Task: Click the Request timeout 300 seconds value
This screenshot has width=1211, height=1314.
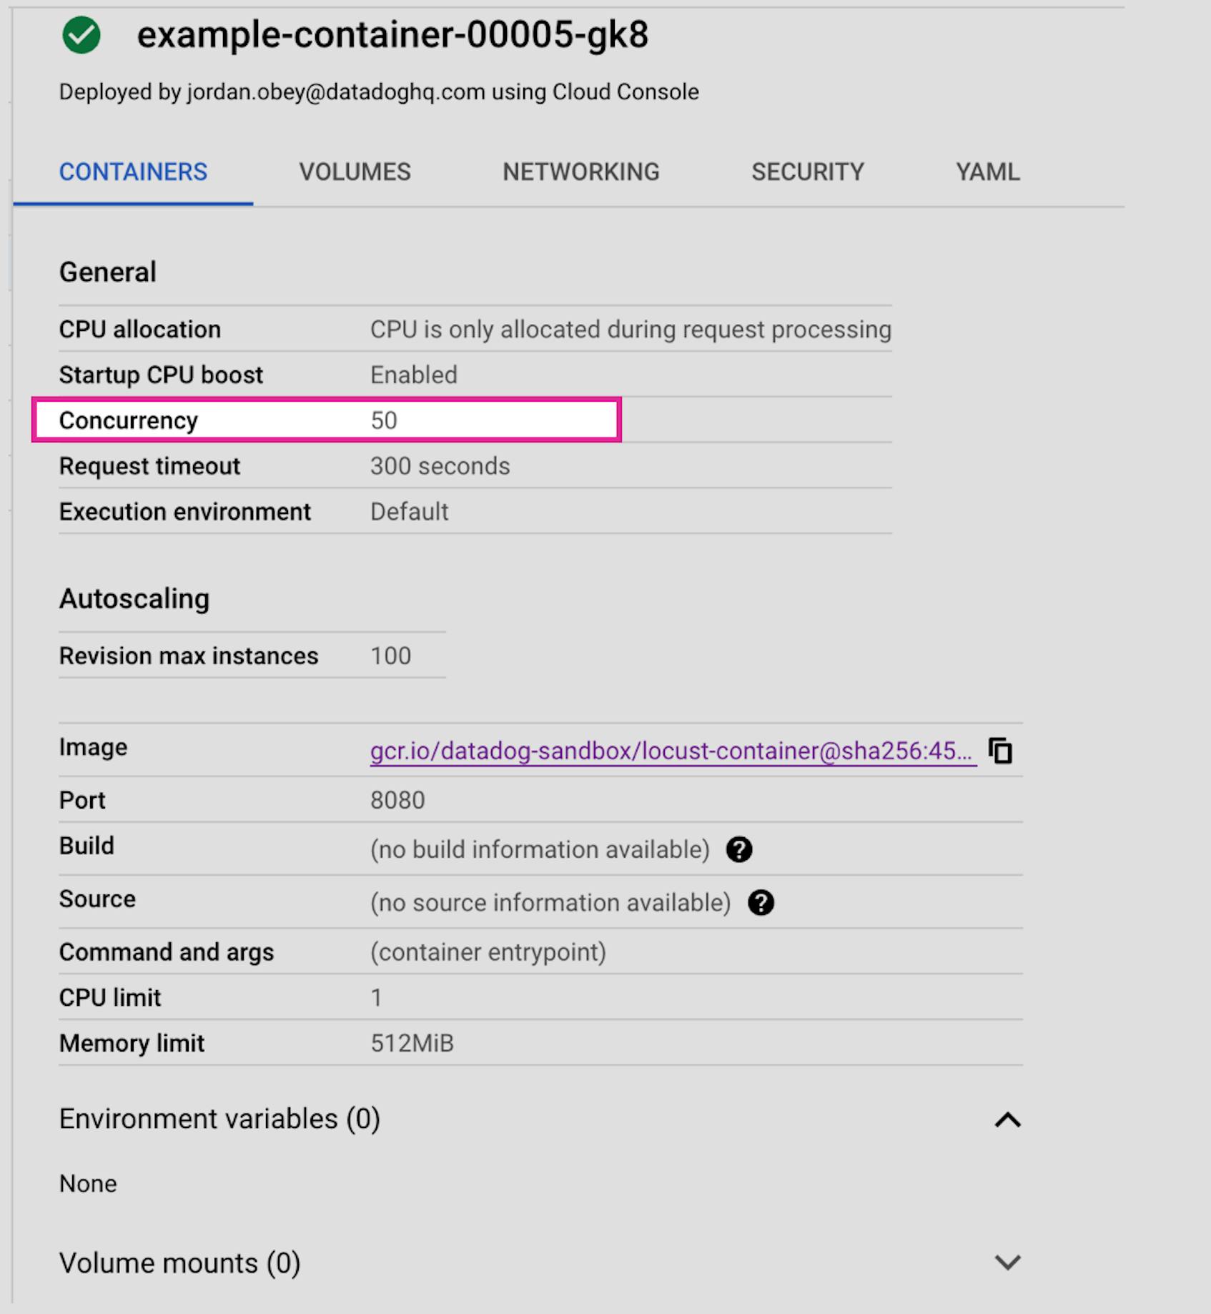Action: click(439, 465)
